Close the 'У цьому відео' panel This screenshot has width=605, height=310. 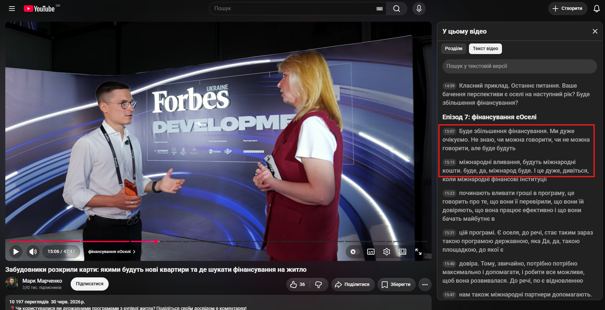click(595, 31)
